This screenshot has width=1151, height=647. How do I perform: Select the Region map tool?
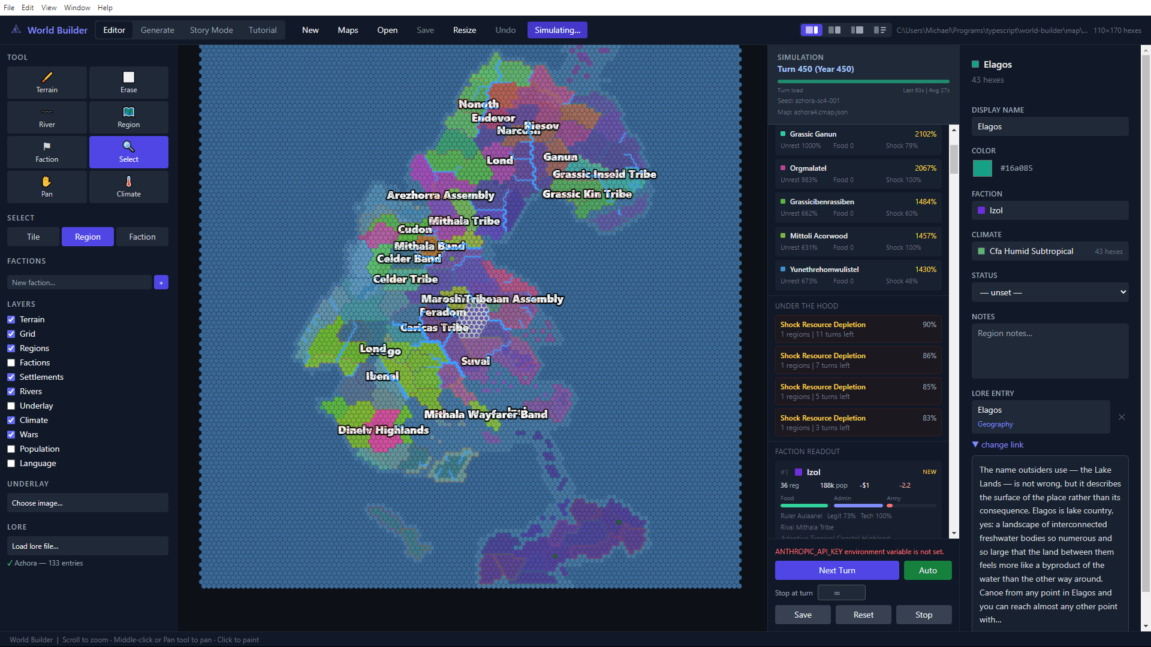click(x=129, y=117)
